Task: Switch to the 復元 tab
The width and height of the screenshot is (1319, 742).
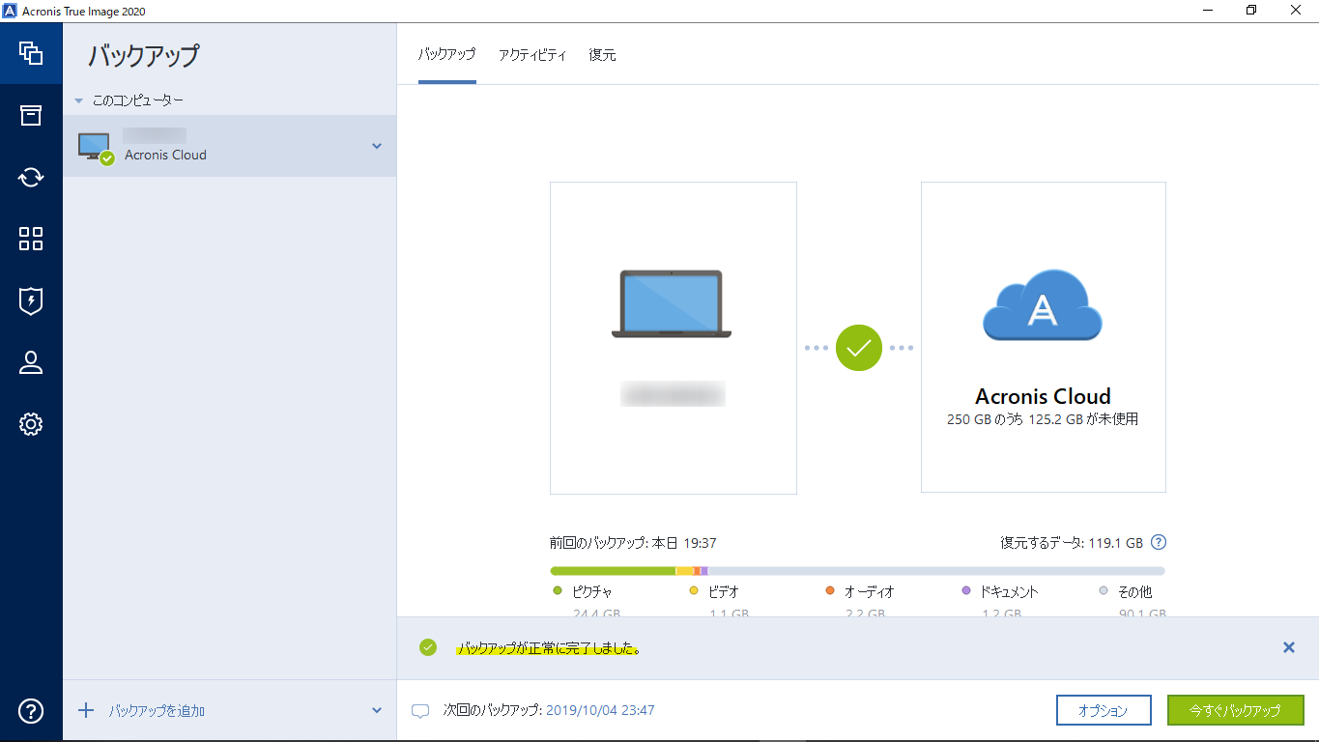Action: point(602,55)
